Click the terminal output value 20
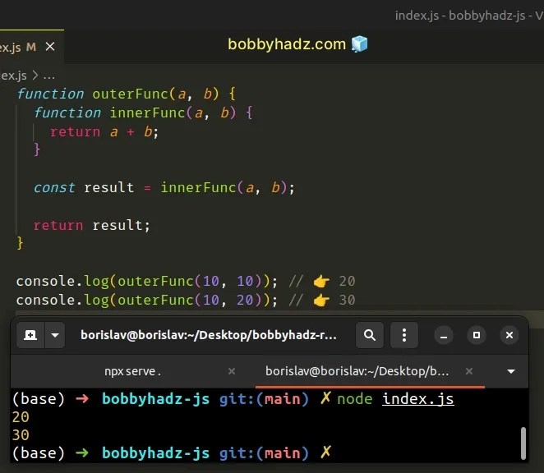This screenshot has height=473, width=544. (21, 417)
